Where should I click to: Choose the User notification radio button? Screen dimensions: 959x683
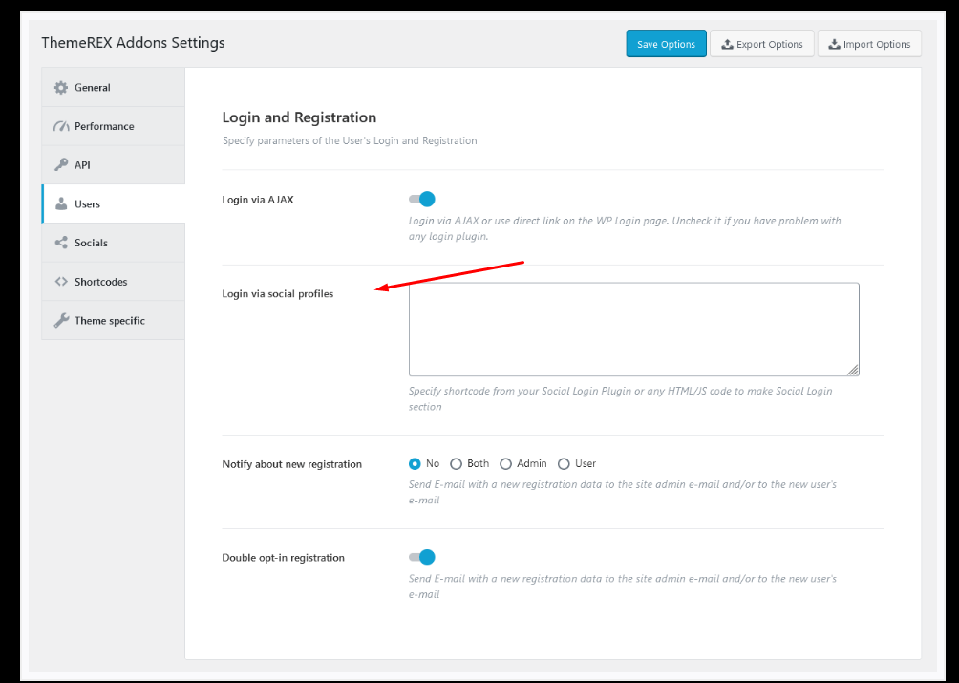point(564,463)
